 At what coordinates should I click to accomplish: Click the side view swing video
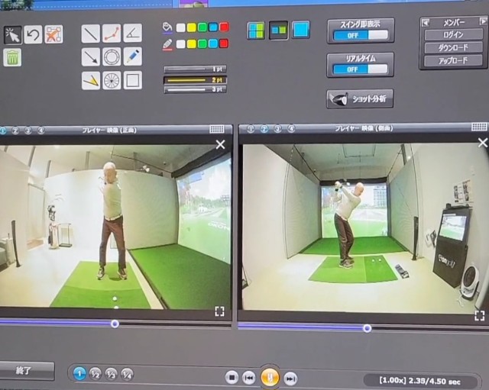tap(365, 228)
